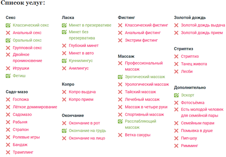Open the Семейным парам link
Screen dimensions: 226x157
click(198, 123)
